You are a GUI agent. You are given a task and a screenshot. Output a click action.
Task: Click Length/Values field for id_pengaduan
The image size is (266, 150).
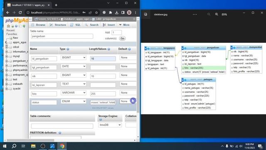103,59
